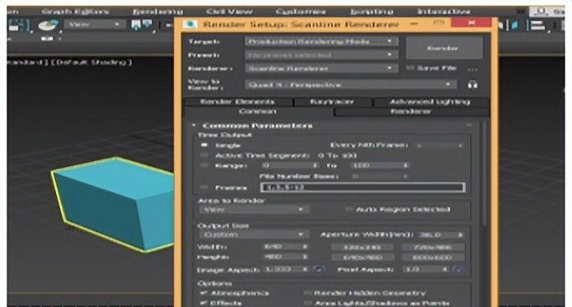The width and height of the screenshot is (572, 307).
Task: Open the Customize menu
Action: pos(300,12)
